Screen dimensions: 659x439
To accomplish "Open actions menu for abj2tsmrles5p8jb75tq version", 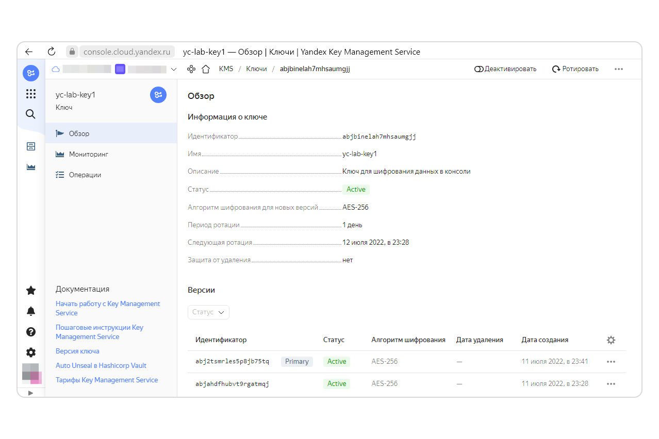I will [x=611, y=362].
